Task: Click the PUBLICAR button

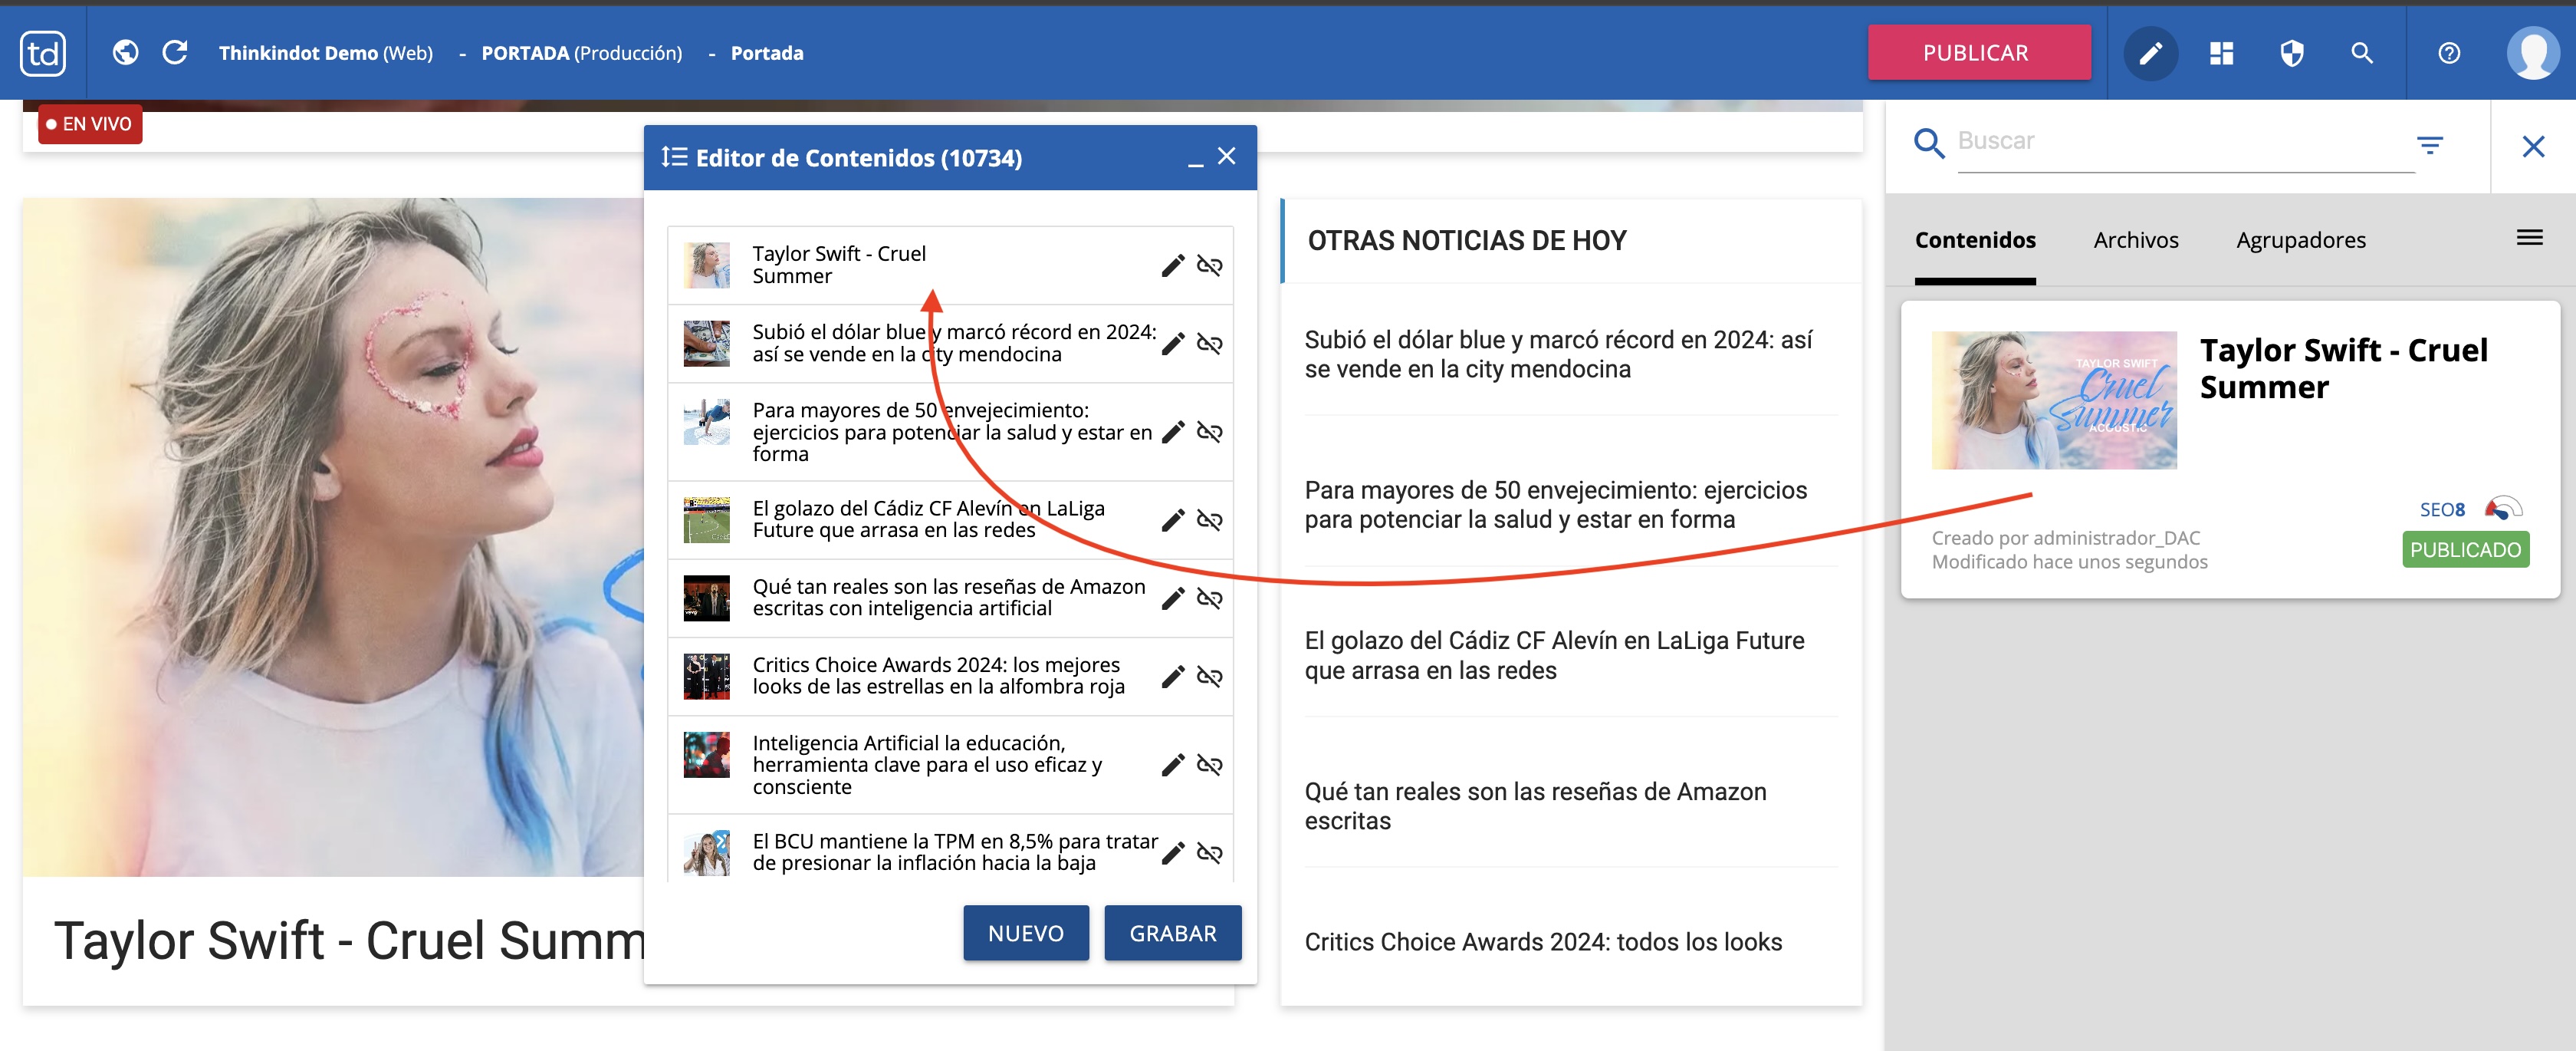Action: click(1978, 52)
